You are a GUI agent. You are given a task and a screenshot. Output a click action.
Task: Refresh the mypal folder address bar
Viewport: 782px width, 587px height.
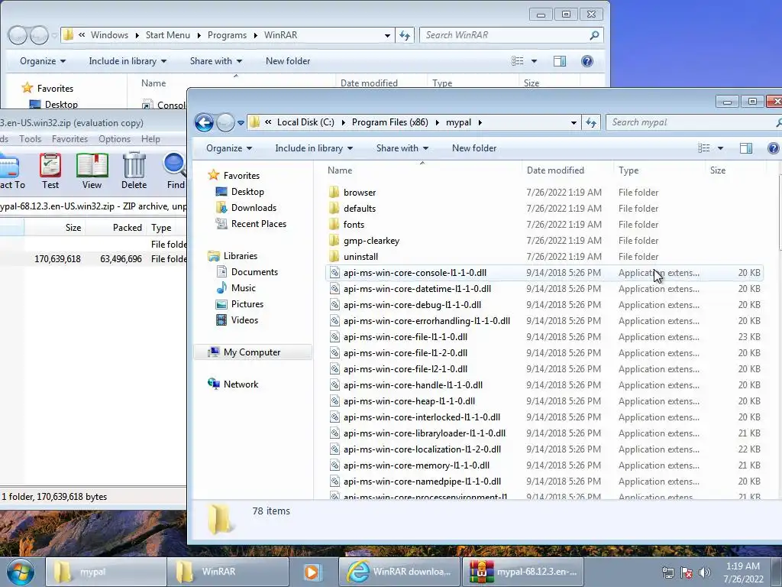(592, 122)
